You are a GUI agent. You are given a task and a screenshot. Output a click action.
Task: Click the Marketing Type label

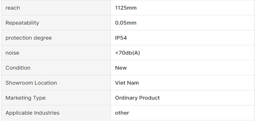coord(25,98)
